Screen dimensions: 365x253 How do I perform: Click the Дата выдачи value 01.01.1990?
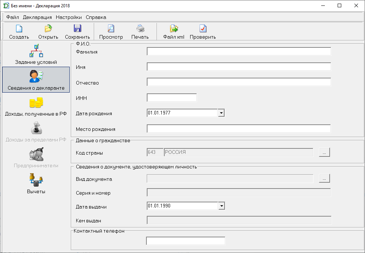tap(159, 206)
